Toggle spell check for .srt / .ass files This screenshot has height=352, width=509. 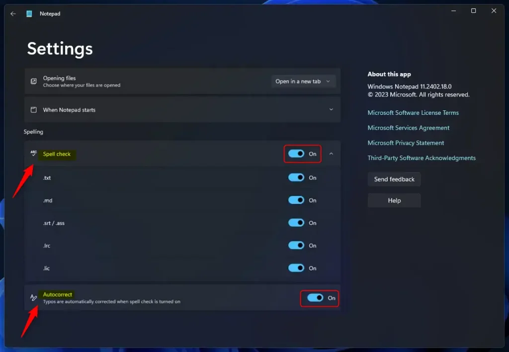coord(296,223)
